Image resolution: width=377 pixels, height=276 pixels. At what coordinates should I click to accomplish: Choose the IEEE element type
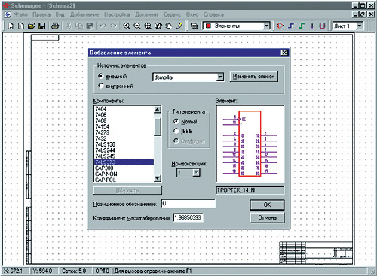click(x=176, y=131)
